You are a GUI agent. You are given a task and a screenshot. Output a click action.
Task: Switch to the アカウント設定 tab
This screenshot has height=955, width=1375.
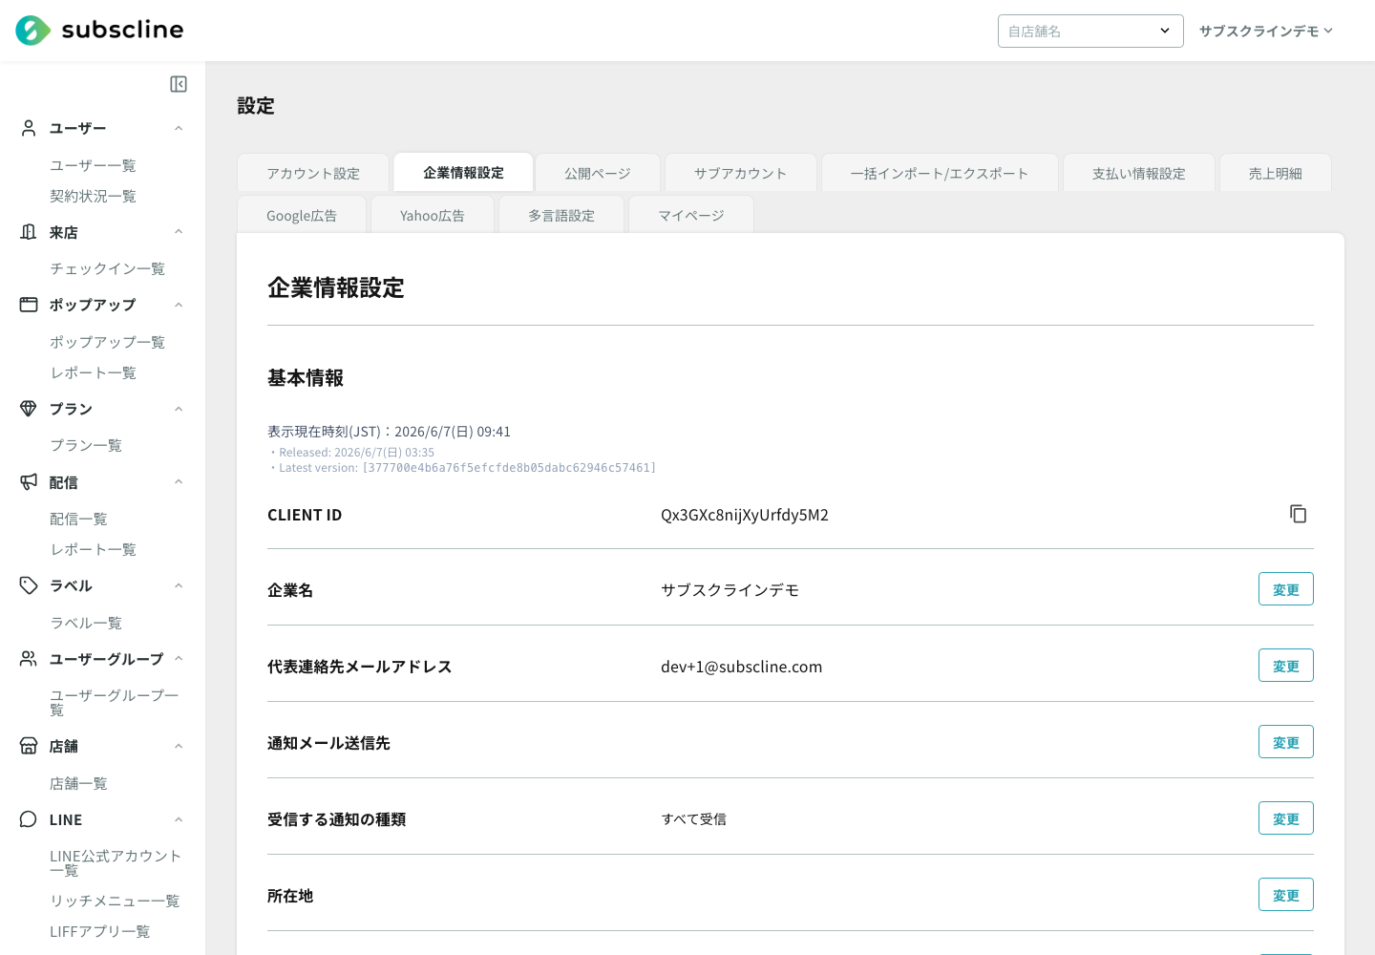[313, 173]
